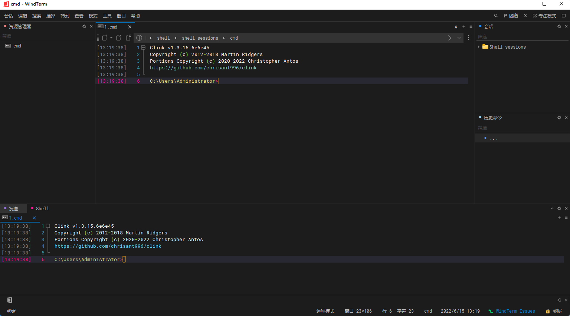The image size is (570, 316).
Task: Click the duplicate session icon in the toolbar
Action: pyautogui.click(x=128, y=38)
